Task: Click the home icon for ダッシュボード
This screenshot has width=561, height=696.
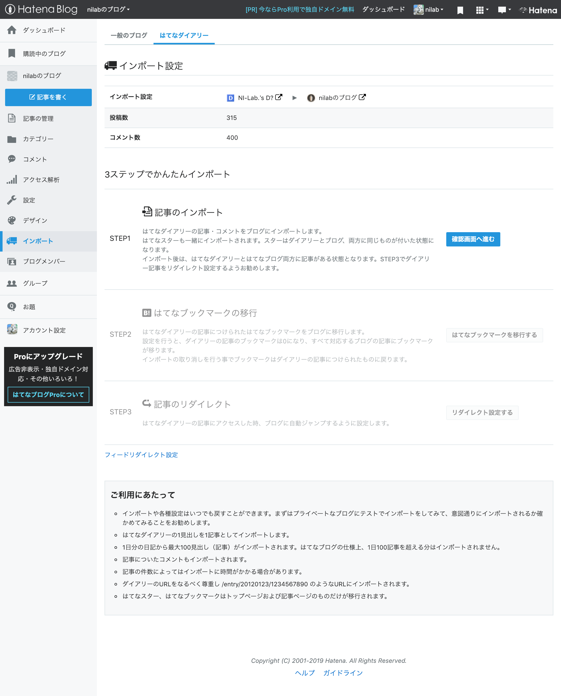Action: 12,30
